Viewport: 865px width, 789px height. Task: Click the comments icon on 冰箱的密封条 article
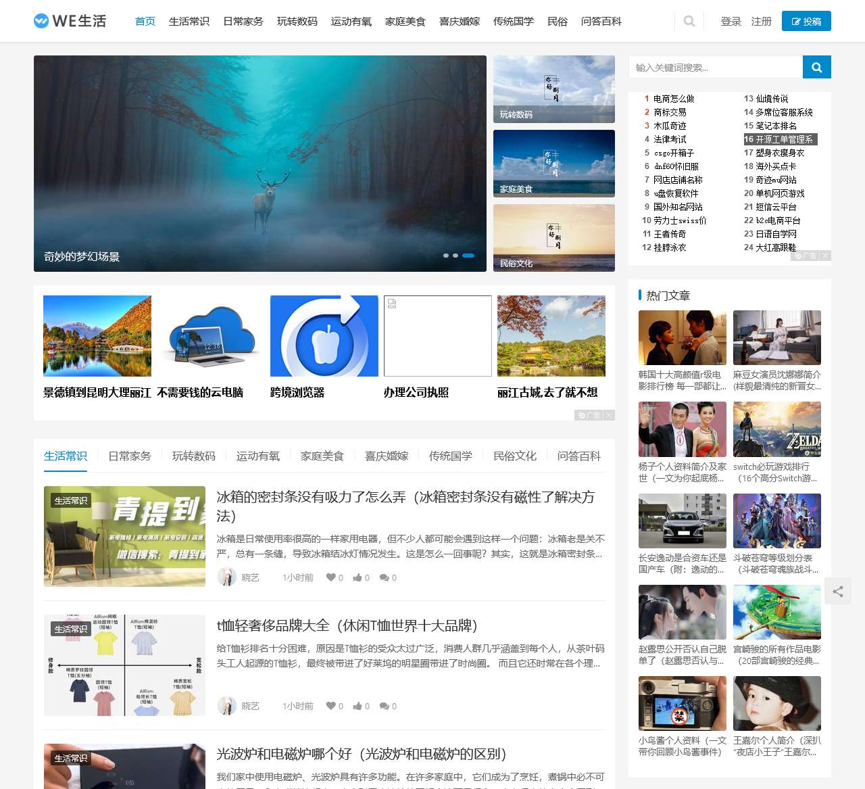(x=384, y=577)
